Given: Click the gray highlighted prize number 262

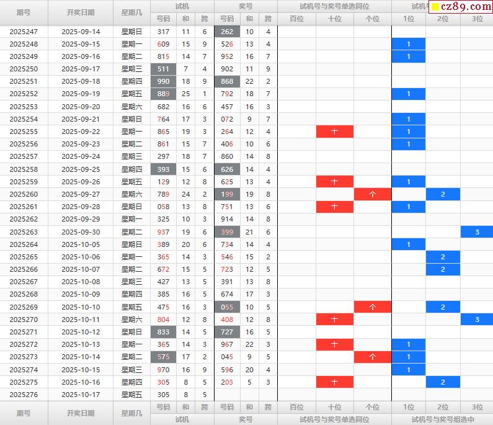Looking at the screenshot, I should click(227, 32).
